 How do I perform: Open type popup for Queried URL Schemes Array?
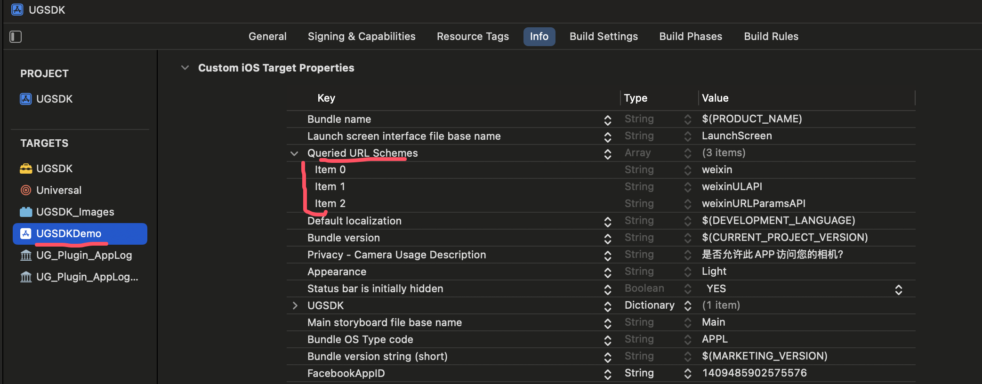[688, 153]
